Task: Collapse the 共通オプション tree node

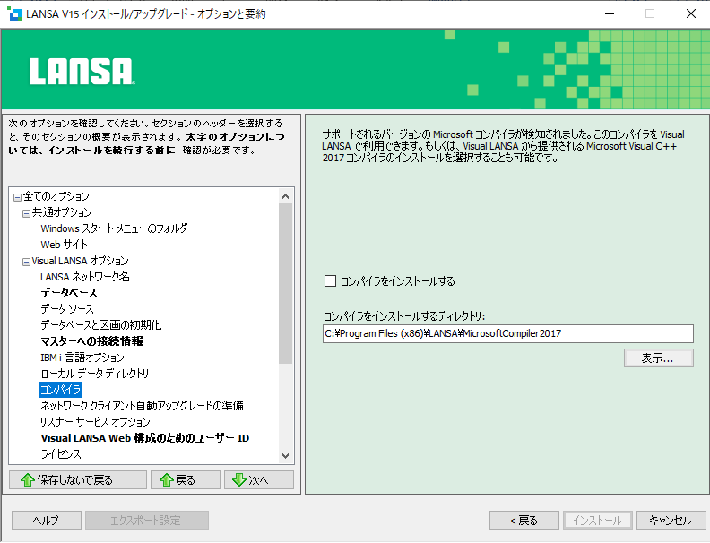Action: click(26, 213)
